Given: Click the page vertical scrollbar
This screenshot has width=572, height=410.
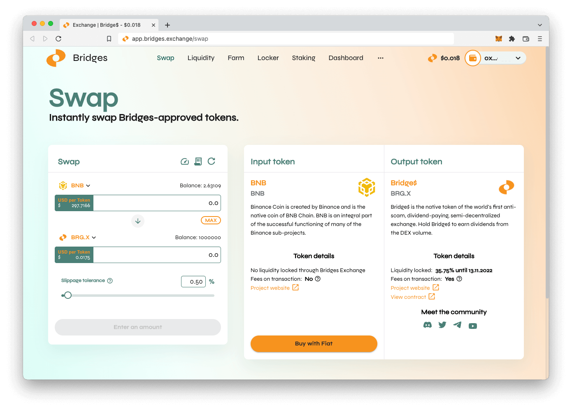Looking at the screenshot, I should click(x=547, y=173).
